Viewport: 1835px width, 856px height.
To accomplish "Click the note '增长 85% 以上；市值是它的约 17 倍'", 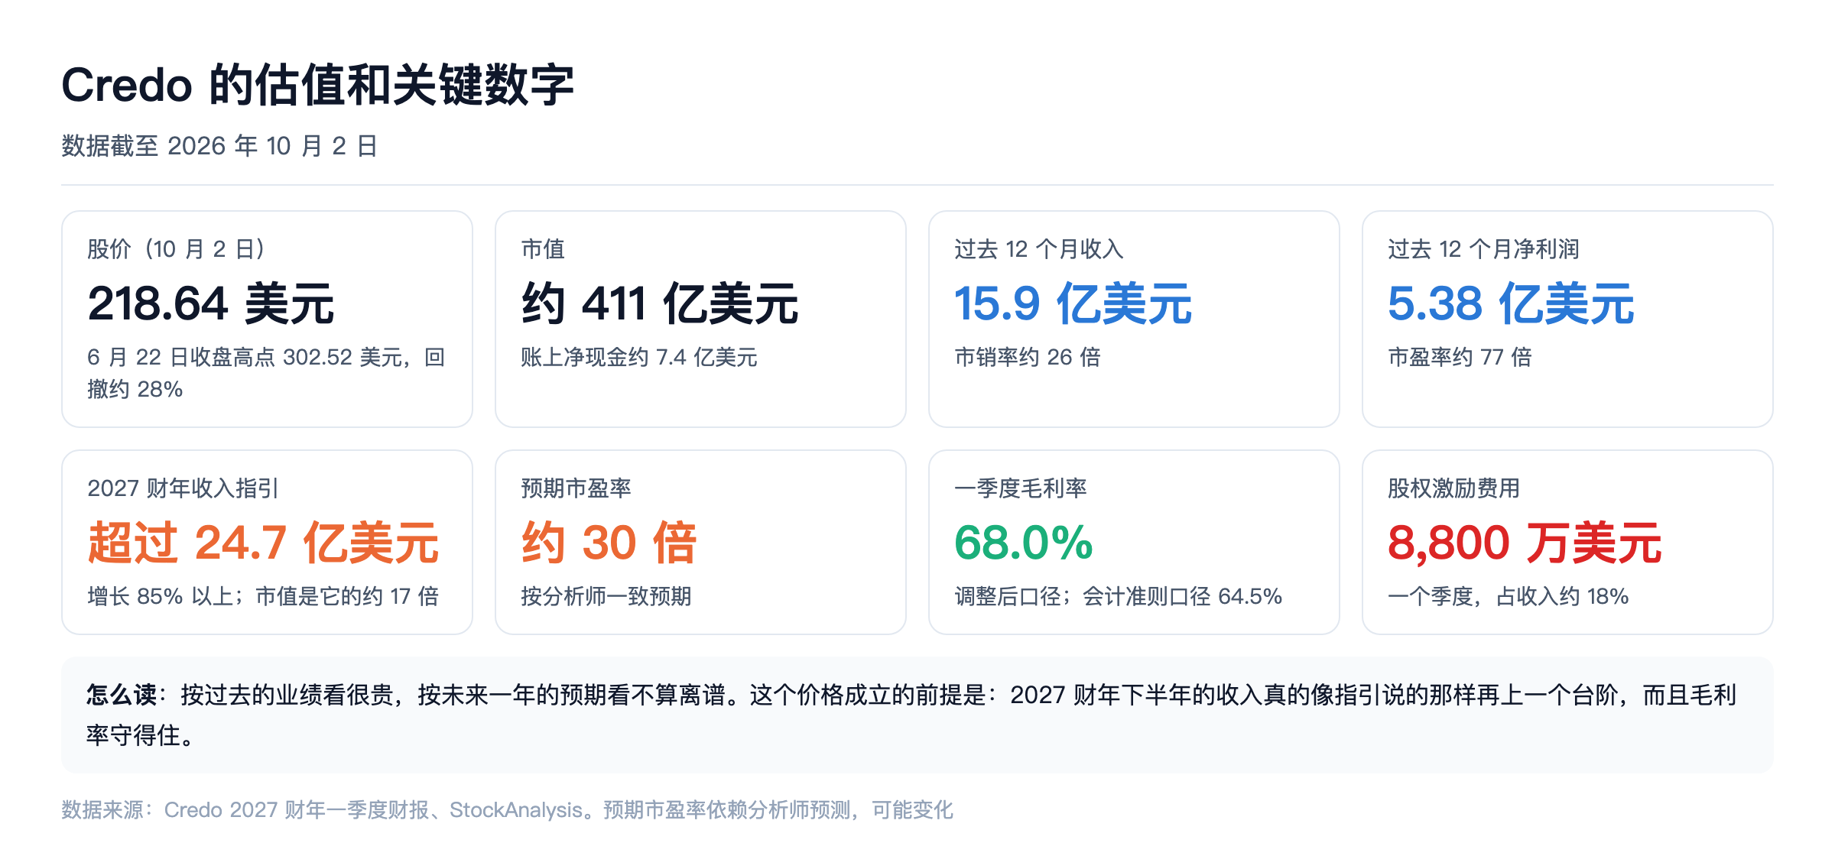I will [x=263, y=596].
